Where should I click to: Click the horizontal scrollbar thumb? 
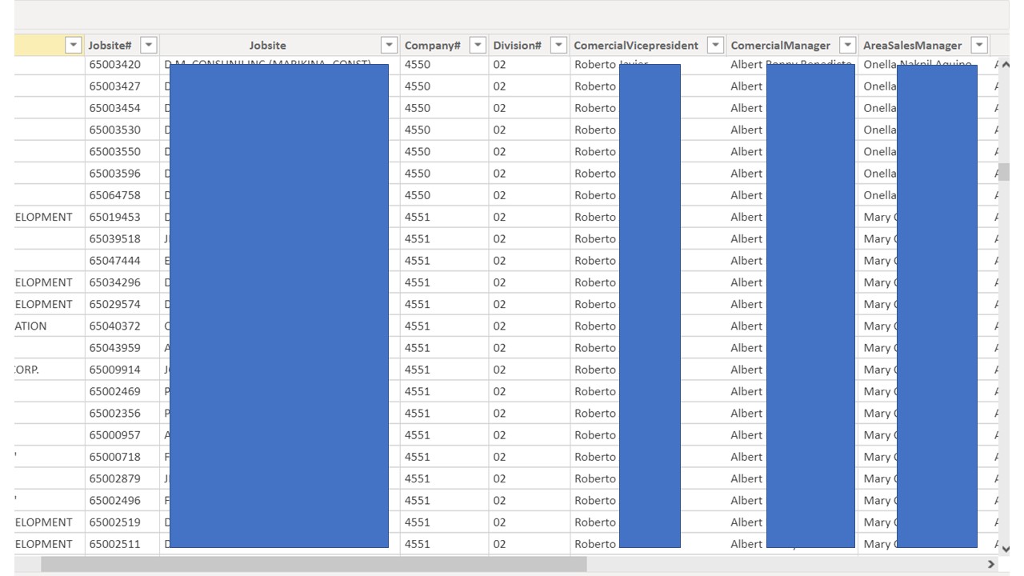[314, 564]
